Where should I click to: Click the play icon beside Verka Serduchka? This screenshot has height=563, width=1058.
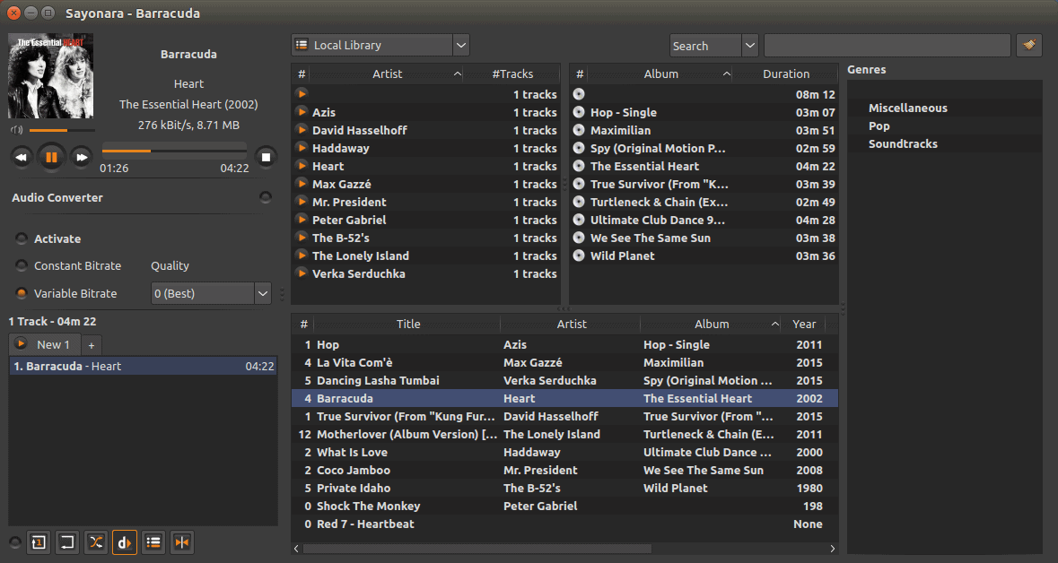pos(302,273)
